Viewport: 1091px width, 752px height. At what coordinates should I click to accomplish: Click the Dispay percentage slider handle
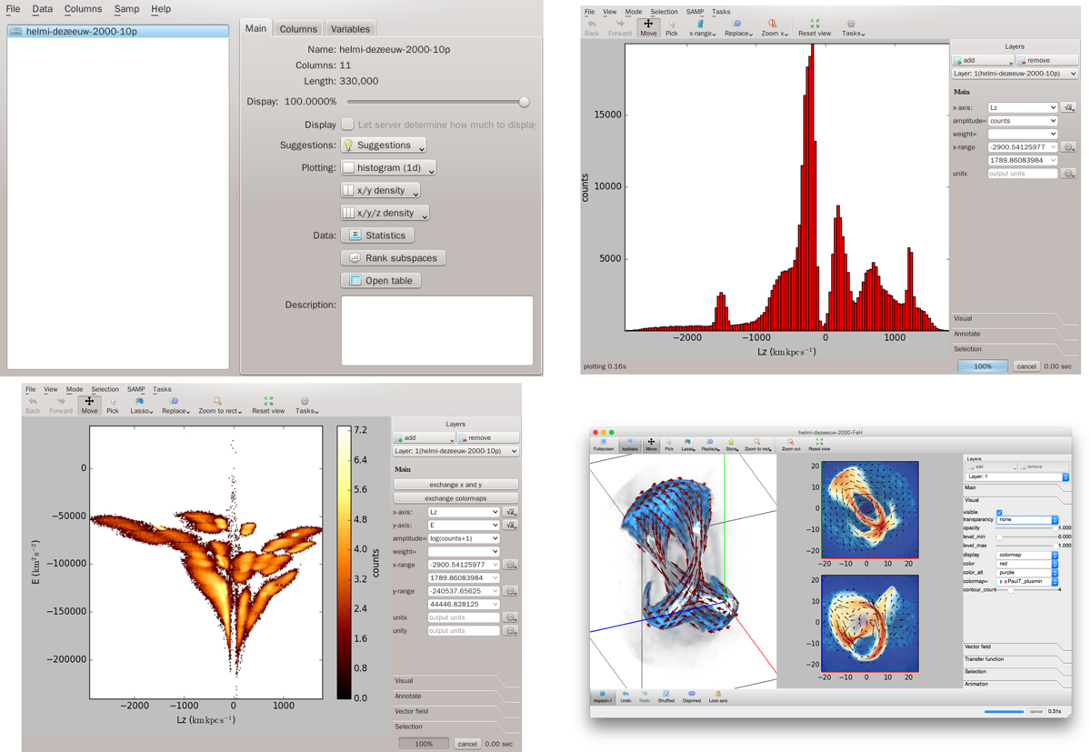point(524,102)
